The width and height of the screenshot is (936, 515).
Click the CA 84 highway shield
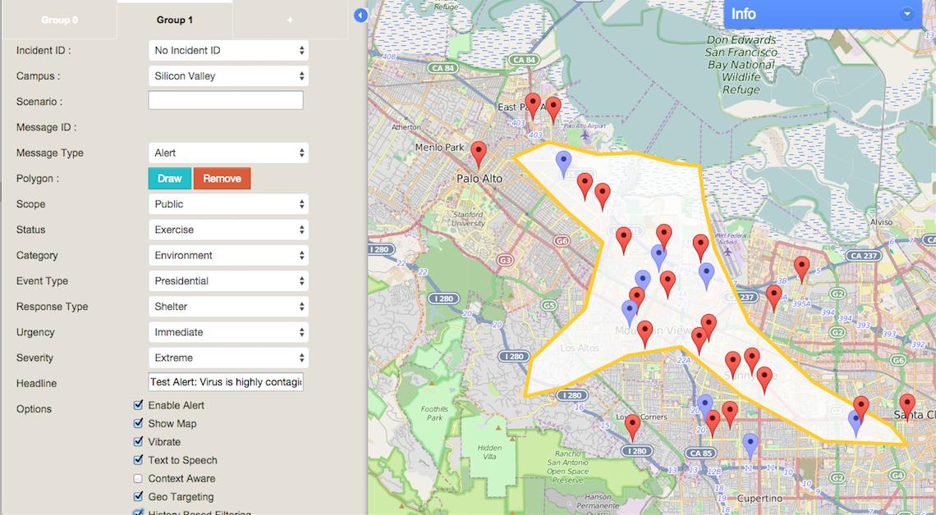(x=524, y=60)
